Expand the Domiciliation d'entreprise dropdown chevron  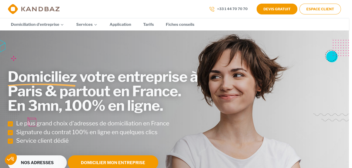click(x=62, y=25)
